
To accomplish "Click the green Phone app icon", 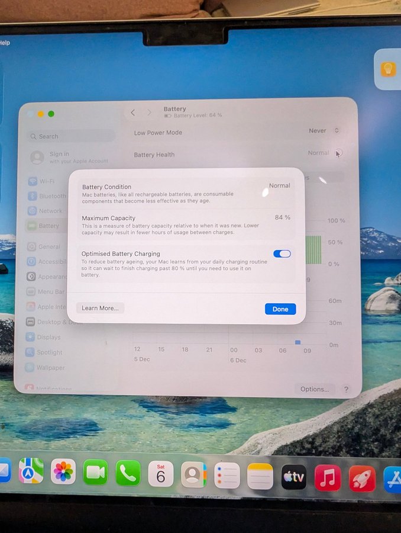I will (128, 473).
